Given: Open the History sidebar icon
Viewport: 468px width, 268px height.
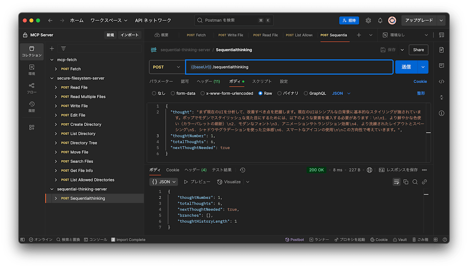Looking at the screenshot, I should point(32,107).
